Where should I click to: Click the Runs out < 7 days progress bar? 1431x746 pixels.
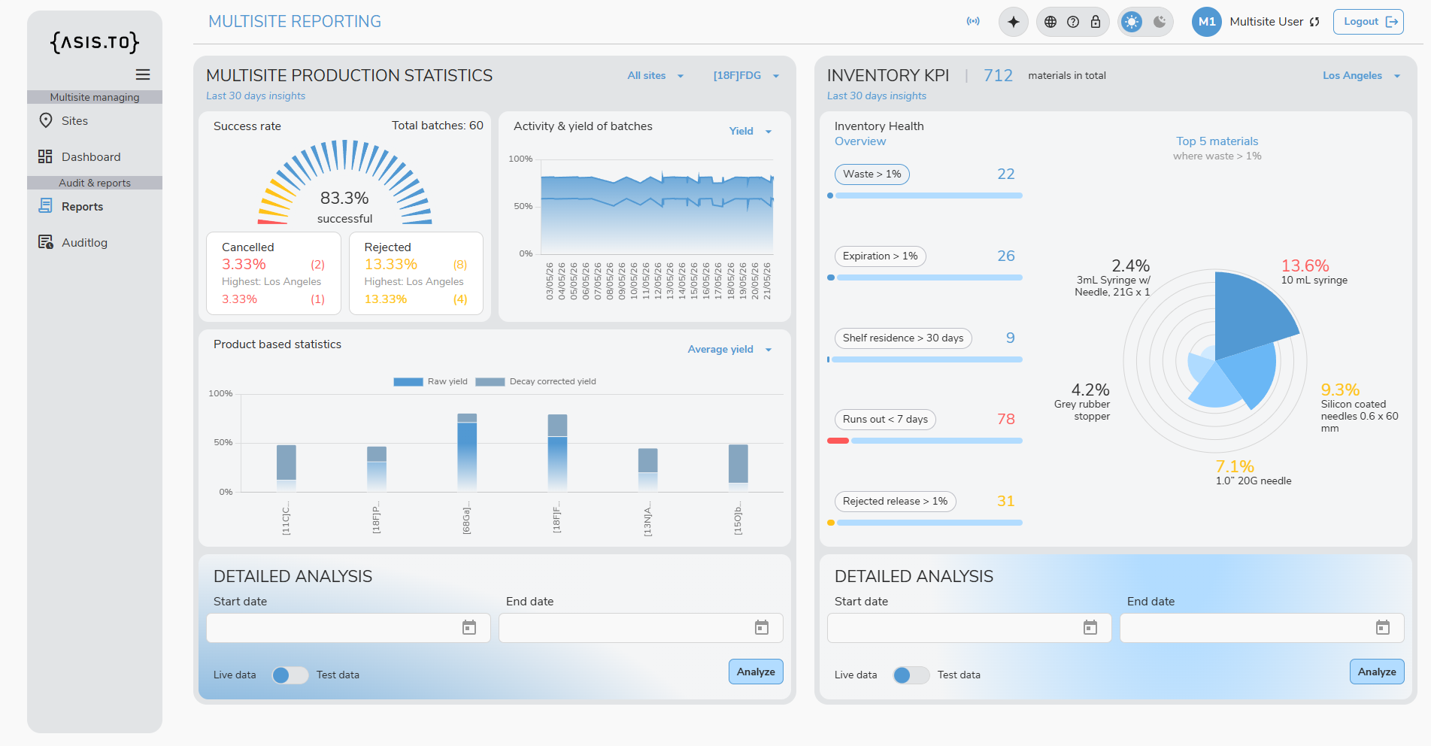[x=925, y=441]
